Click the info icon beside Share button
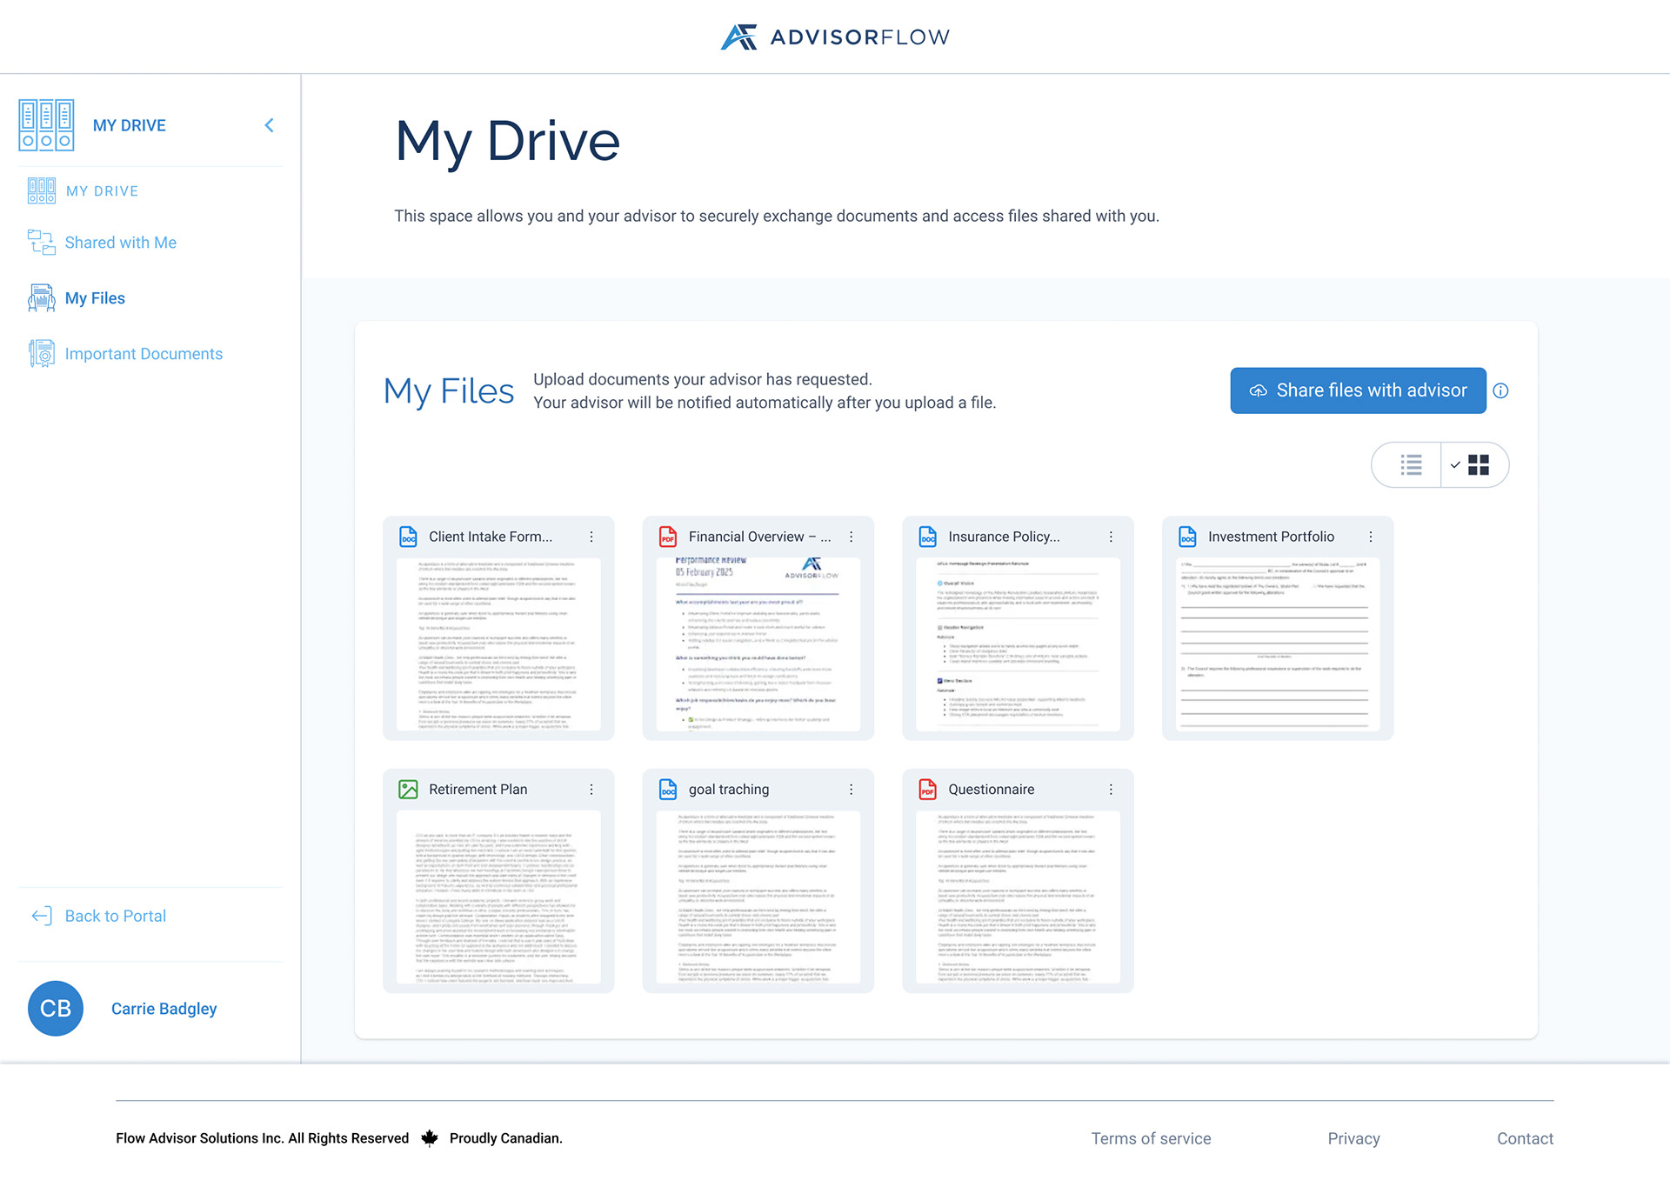The image size is (1670, 1187). pos(1500,390)
